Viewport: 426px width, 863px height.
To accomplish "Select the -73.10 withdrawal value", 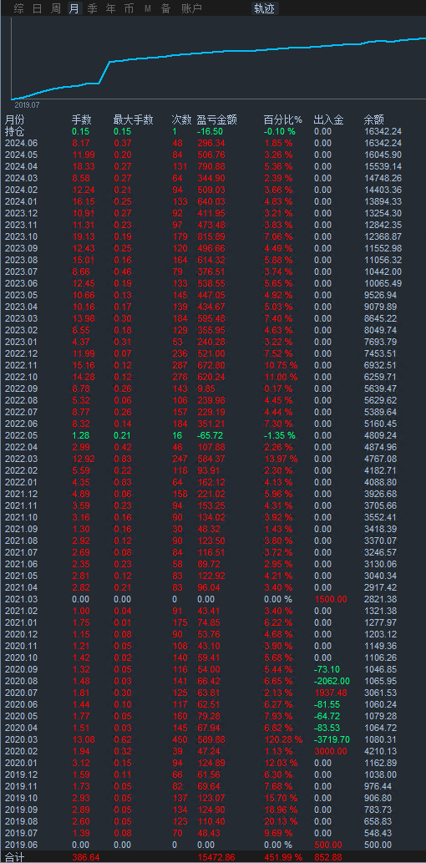I will click(x=327, y=668).
